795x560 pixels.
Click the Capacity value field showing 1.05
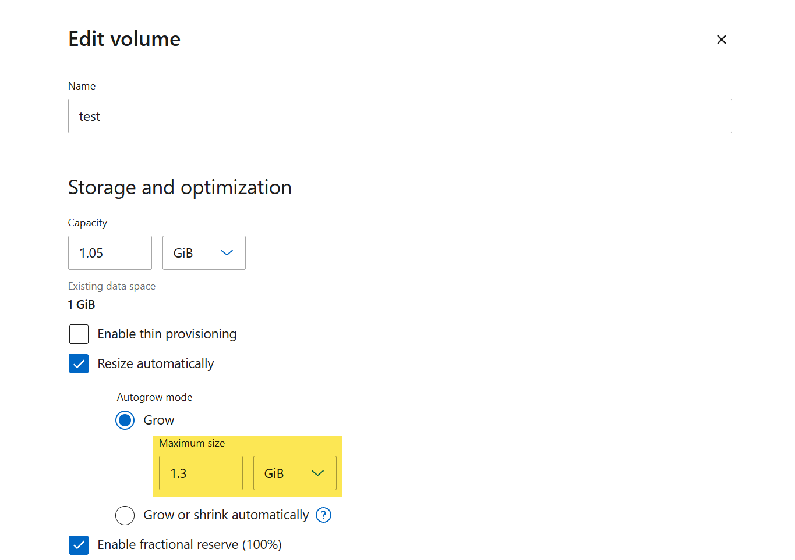click(x=110, y=253)
